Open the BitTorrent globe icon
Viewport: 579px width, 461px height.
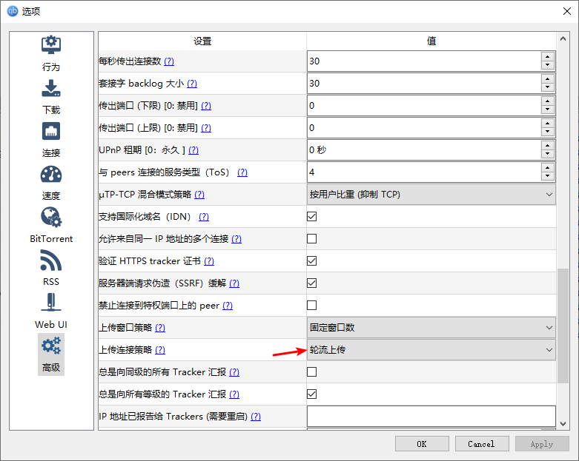point(51,218)
